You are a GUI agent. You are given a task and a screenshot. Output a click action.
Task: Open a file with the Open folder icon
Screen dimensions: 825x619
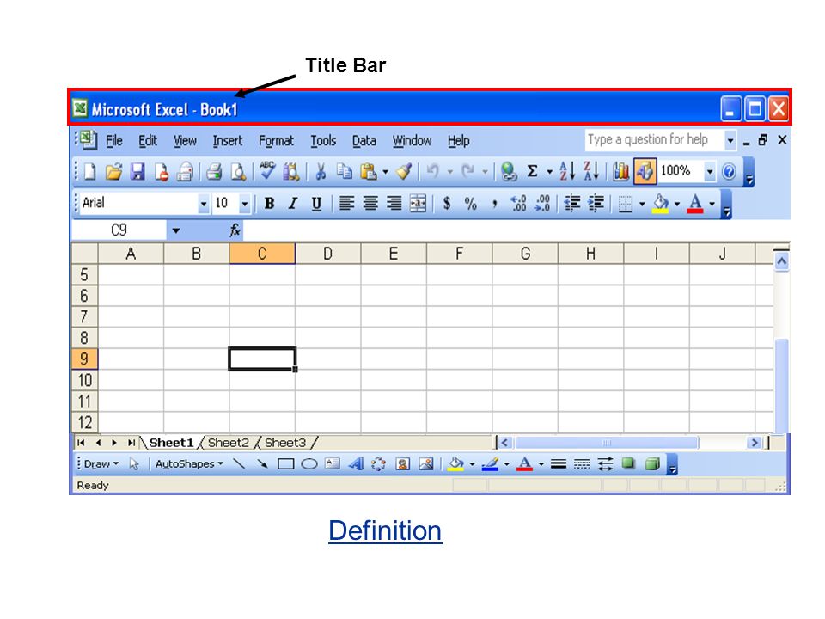point(113,172)
